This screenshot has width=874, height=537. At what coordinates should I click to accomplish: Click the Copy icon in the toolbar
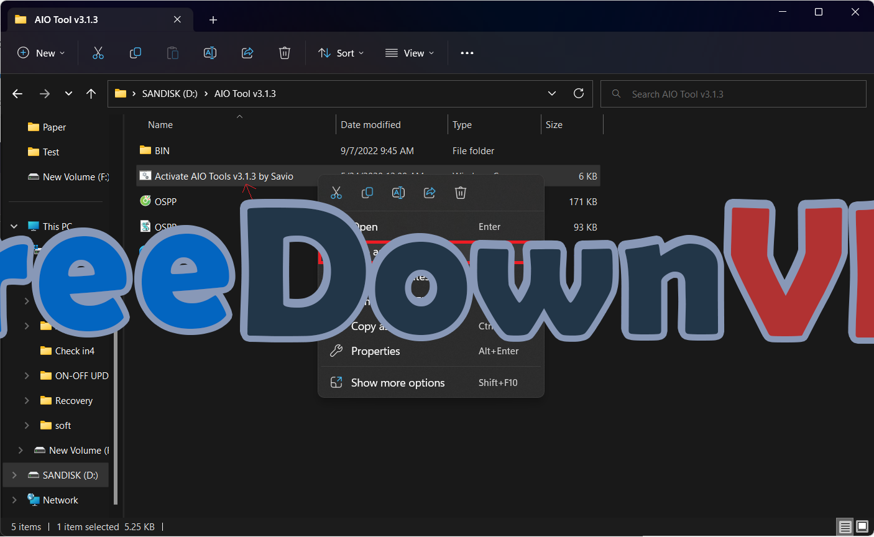[136, 53]
